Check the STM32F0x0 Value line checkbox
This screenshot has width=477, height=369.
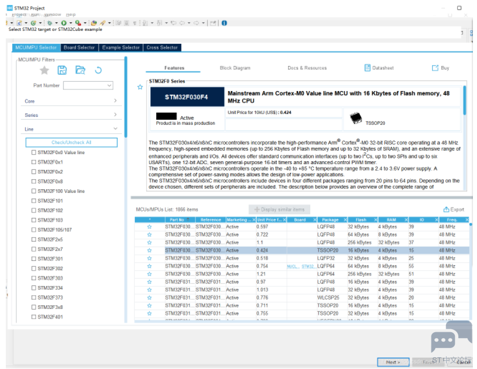34,152
